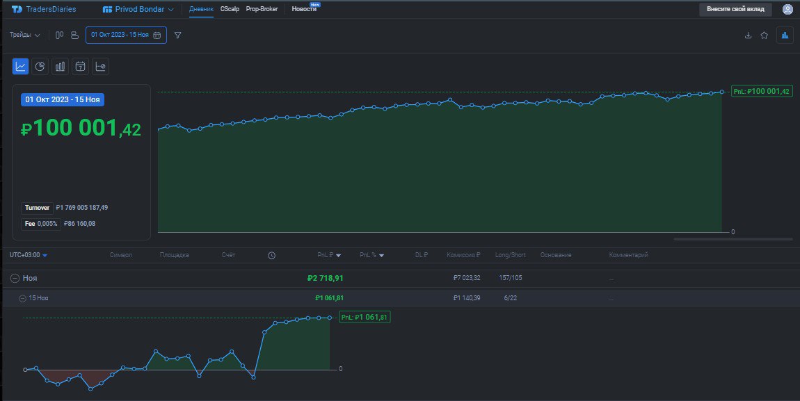Select the column layout view icon
Viewport: 800px width, 401px height.
(x=60, y=35)
